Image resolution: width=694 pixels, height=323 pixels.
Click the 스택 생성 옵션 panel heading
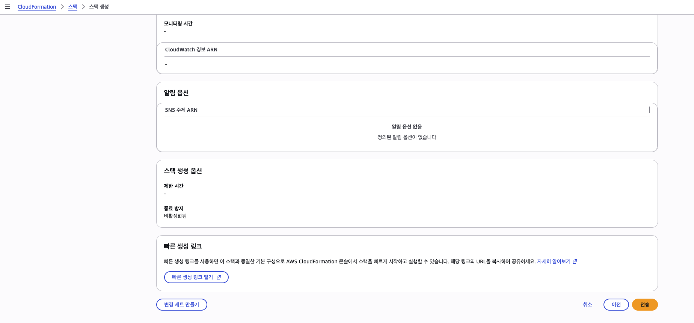coord(183,171)
